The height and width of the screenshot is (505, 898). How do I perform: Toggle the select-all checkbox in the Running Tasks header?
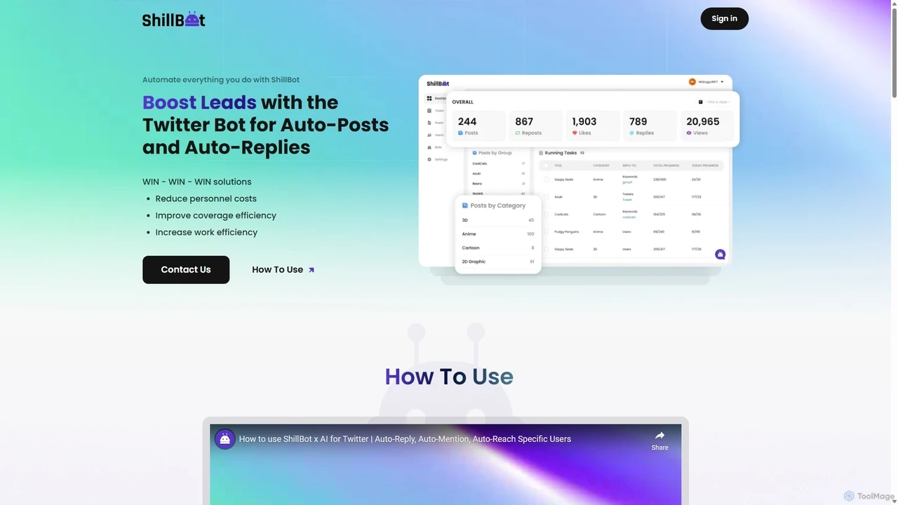tap(546, 166)
